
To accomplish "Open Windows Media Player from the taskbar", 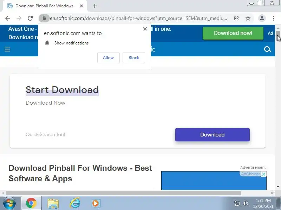I will 96,203.
